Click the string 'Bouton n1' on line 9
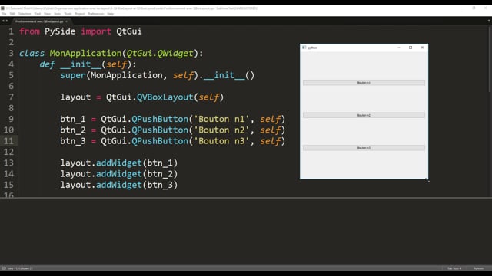492x276 pixels. 221,120
